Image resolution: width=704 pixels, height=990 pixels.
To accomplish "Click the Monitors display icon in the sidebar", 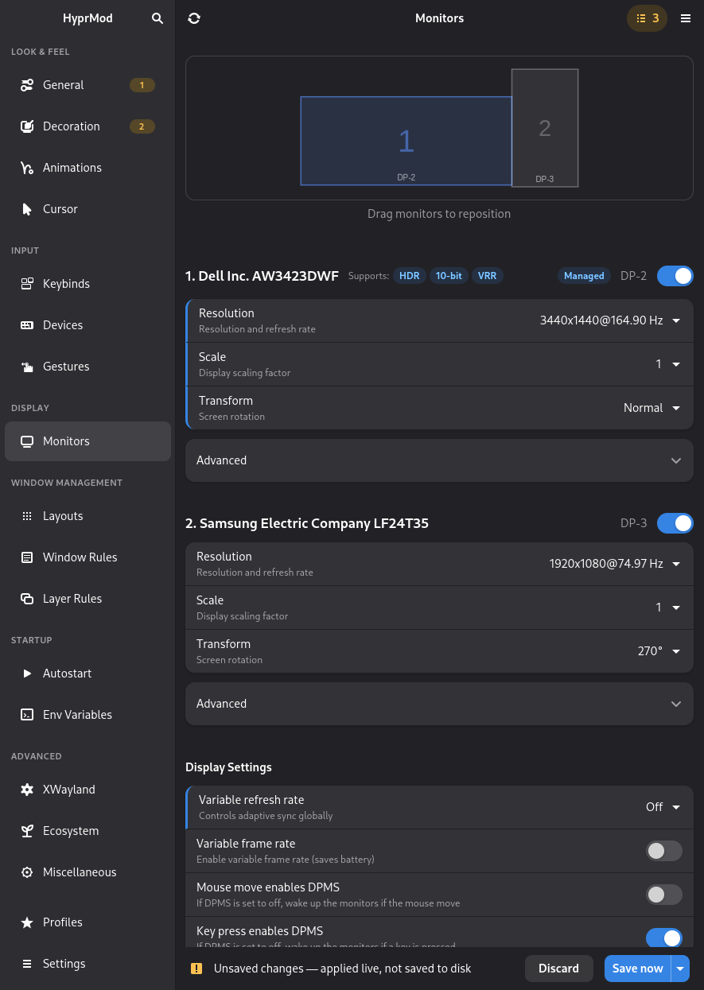I will pyautogui.click(x=27, y=441).
